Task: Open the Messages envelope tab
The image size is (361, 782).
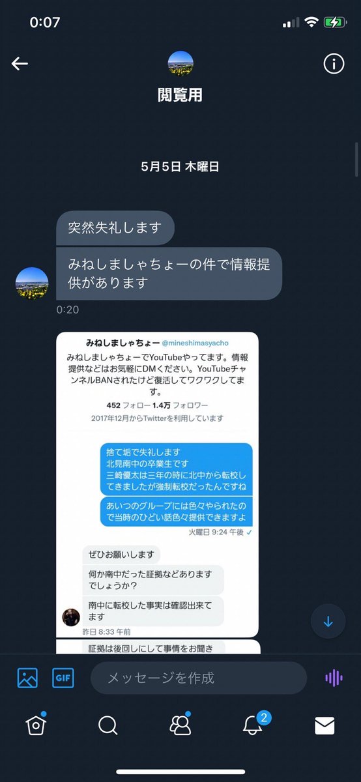Action: [325, 725]
